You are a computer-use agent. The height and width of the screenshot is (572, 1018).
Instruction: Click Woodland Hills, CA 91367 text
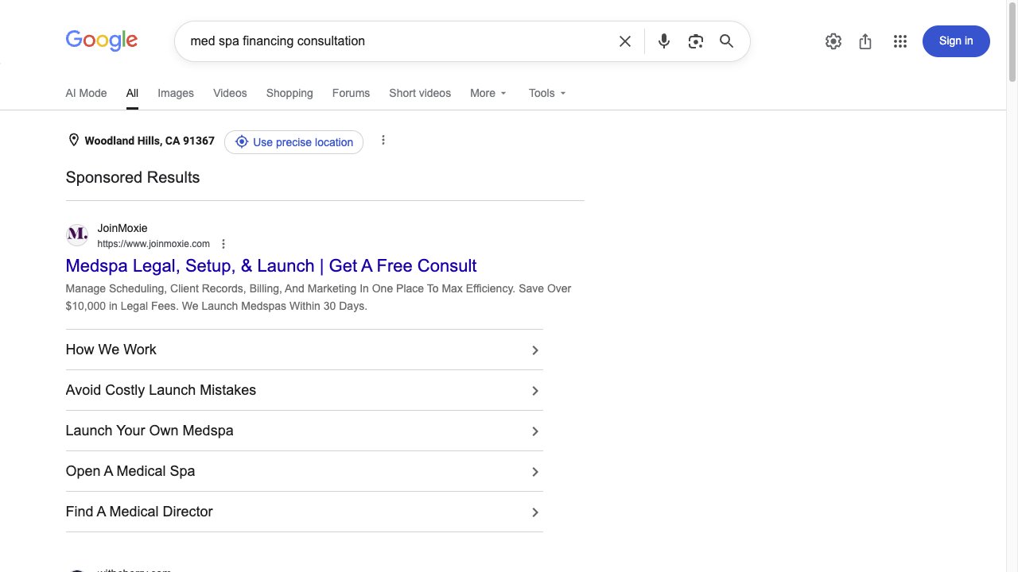click(150, 141)
